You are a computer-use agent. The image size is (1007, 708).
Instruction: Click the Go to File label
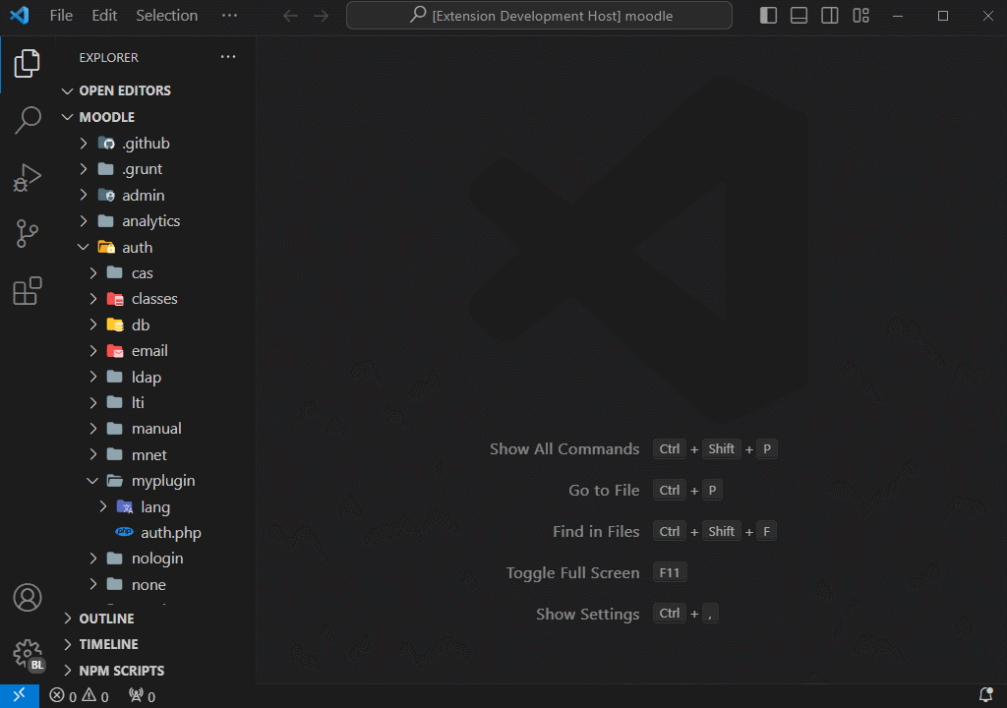604,491
